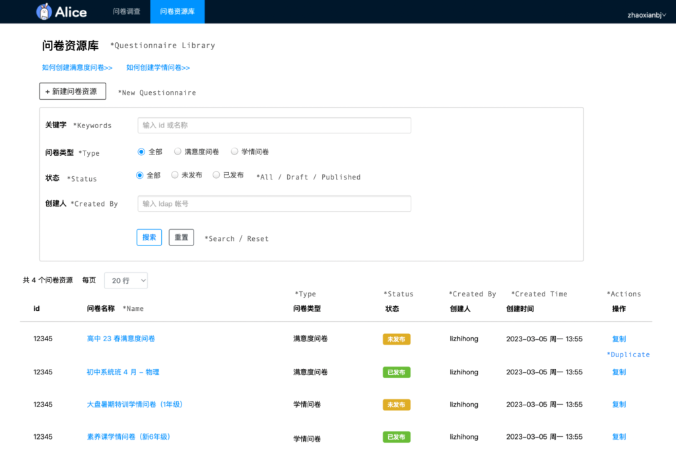
Task: Click the 新建问卷资源 button
Action: (73, 91)
